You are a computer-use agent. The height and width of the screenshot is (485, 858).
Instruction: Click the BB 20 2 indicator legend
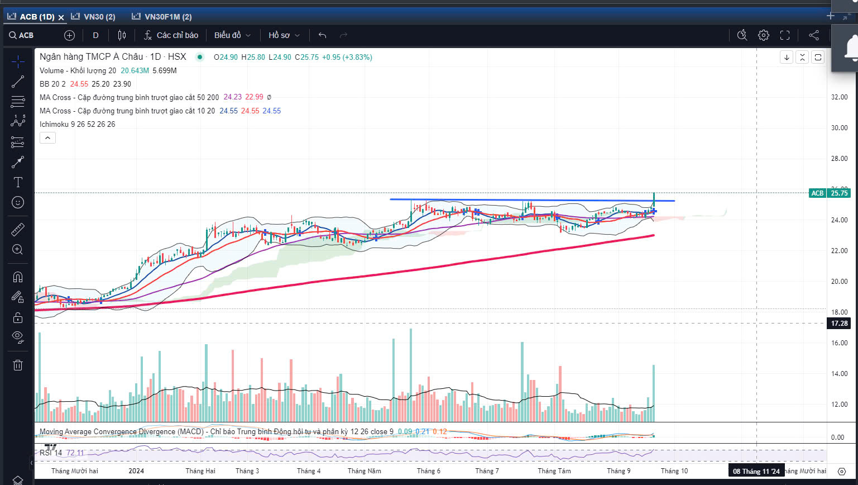click(x=53, y=84)
